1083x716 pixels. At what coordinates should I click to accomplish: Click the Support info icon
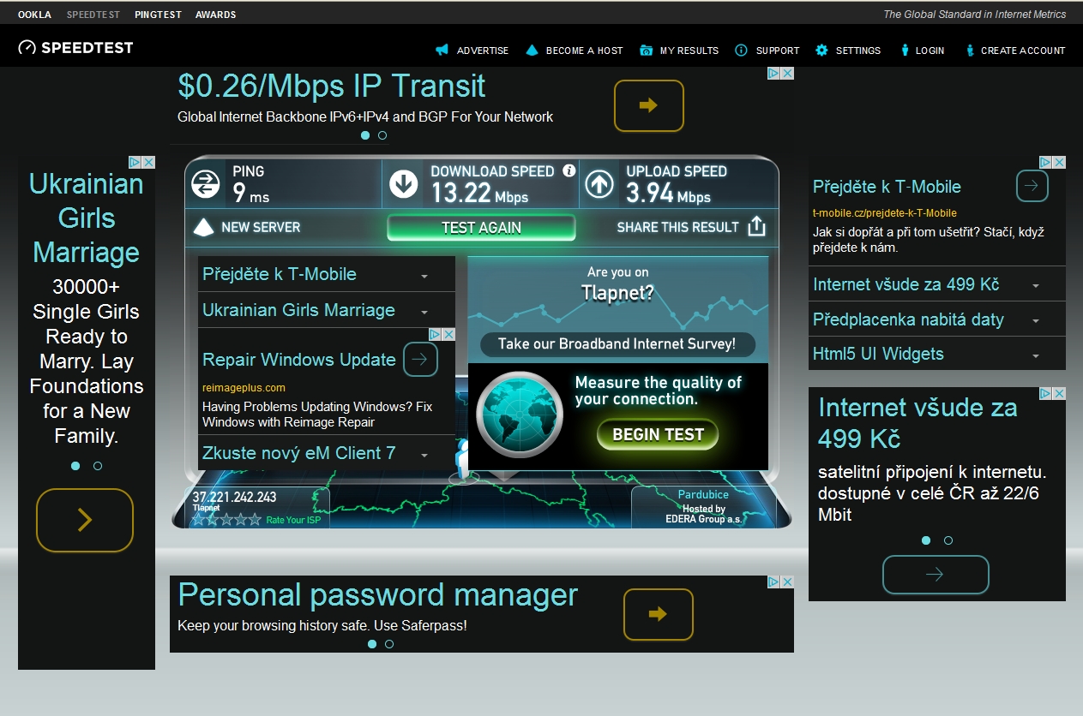[741, 51]
